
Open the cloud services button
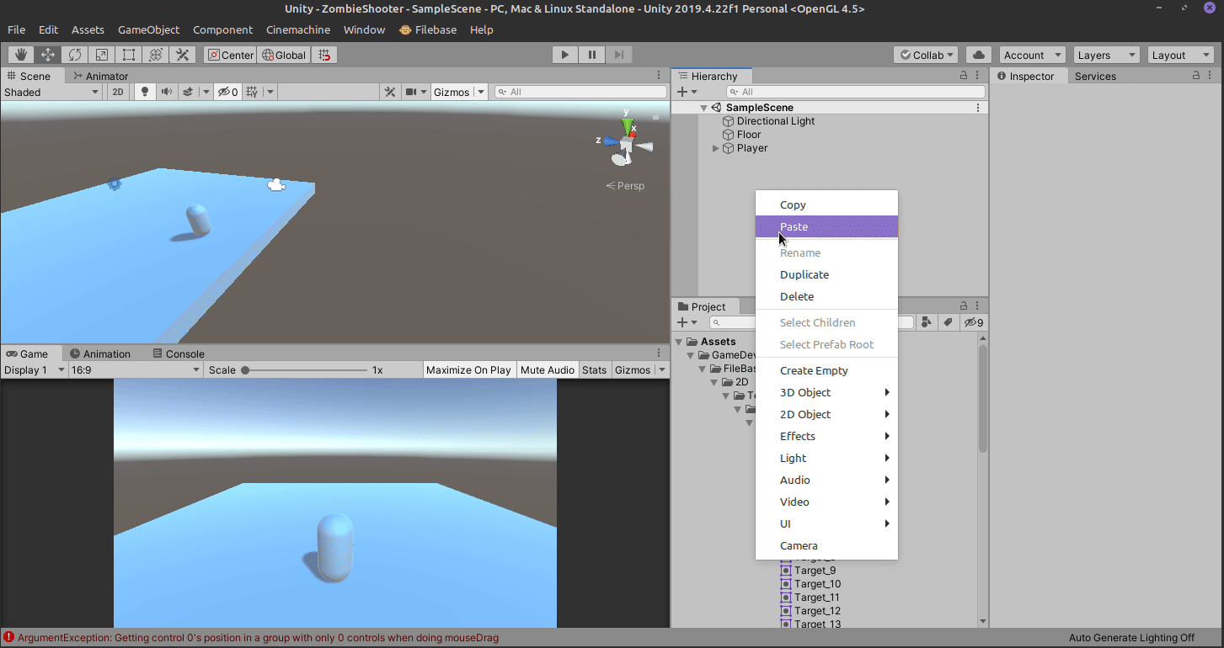click(x=978, y=55)
